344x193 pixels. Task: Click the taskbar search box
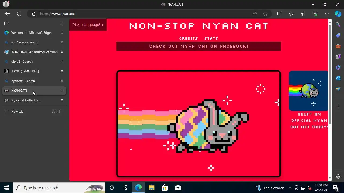coord(59,188)
